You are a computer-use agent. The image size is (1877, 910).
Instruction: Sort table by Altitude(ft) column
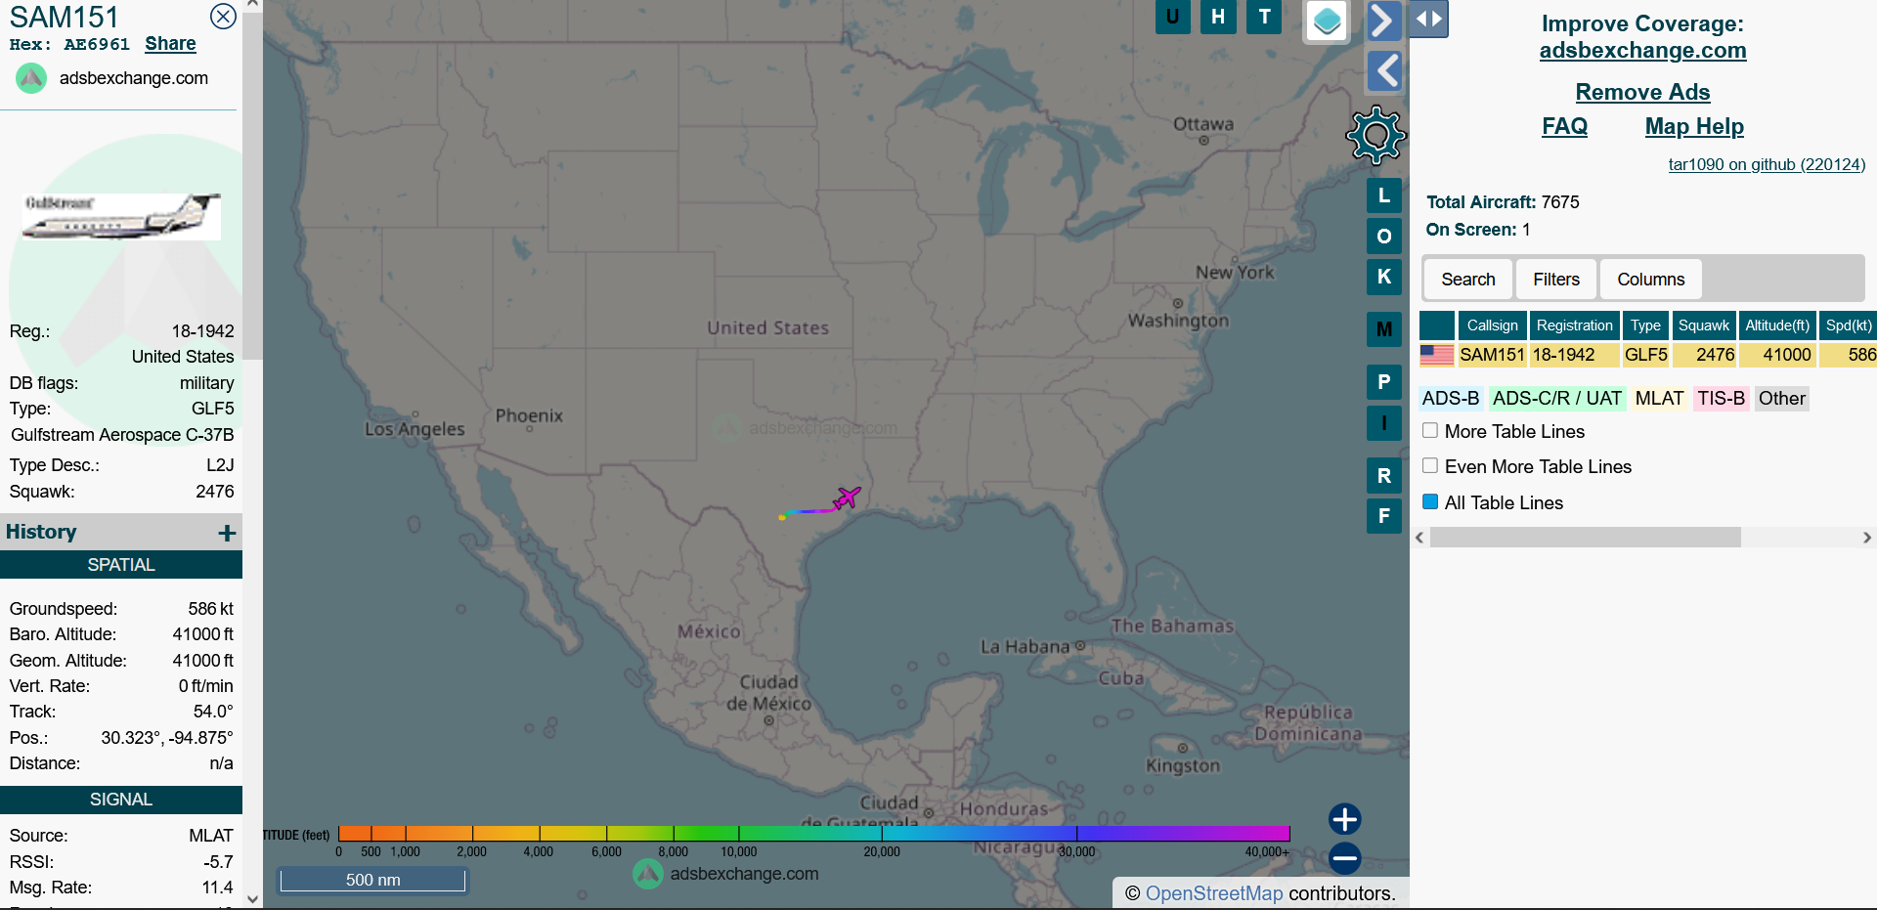(1777, 325)
